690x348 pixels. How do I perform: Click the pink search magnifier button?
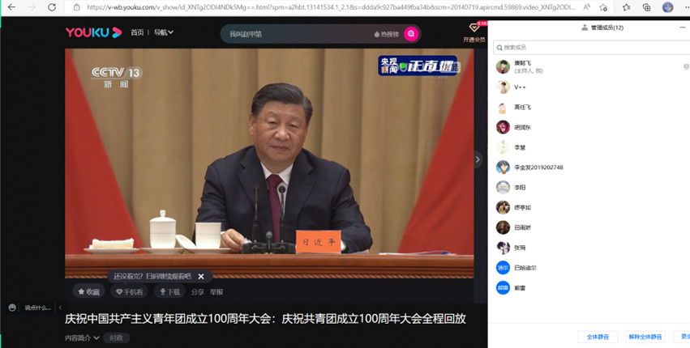click(x=411, y=34)
